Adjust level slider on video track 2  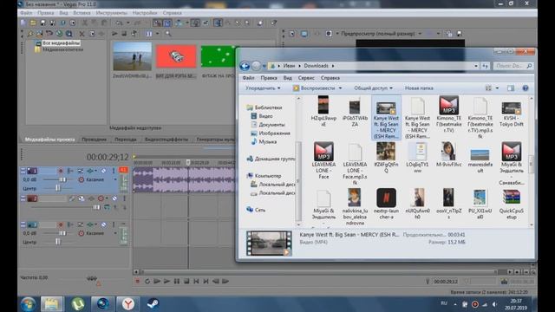click(96, 207)
